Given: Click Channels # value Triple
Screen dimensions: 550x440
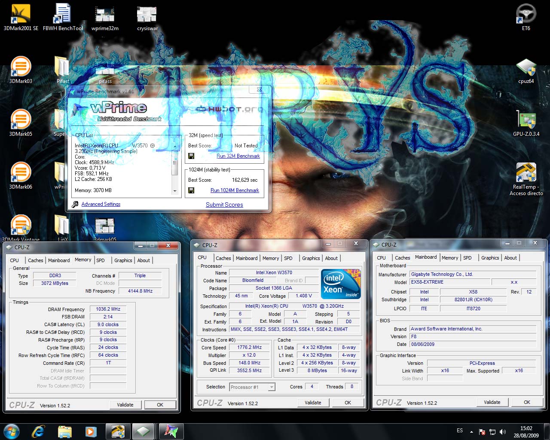Looking at the screenshot, I should point(140,275).
